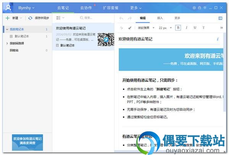Click the clear formatting icon
The image size is (229, 155).
click(x=121, y=28)
